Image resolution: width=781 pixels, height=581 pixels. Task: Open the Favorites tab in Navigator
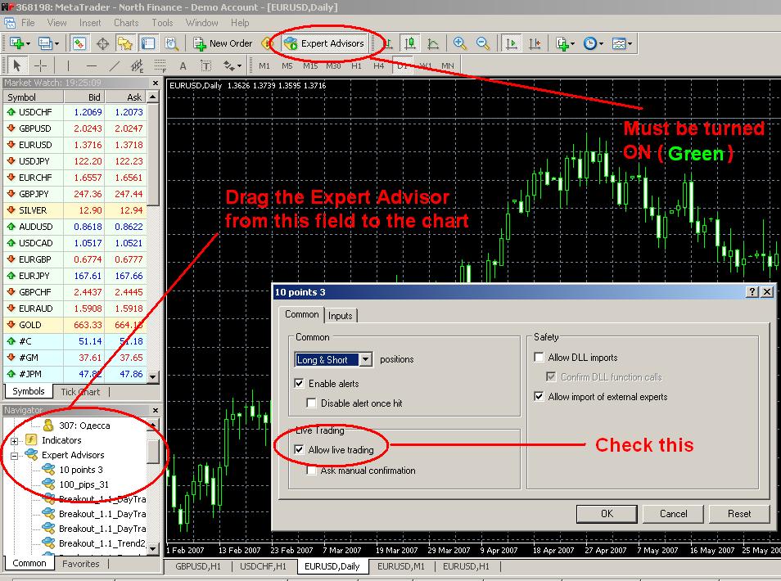[x=81, y=564]
